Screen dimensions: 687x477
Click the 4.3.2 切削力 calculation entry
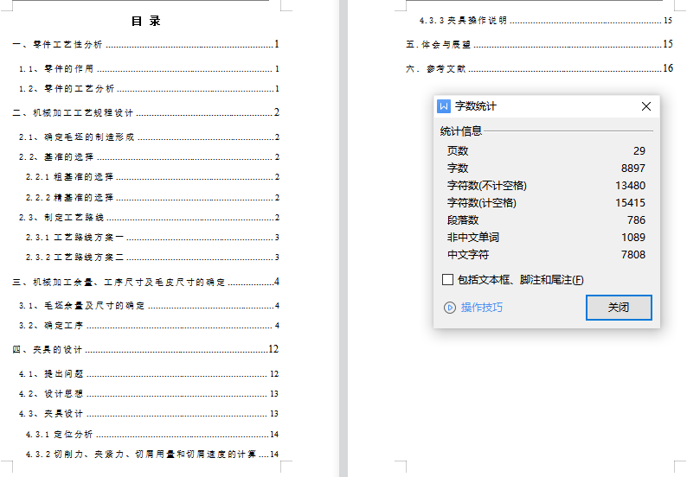click(141, 455)
